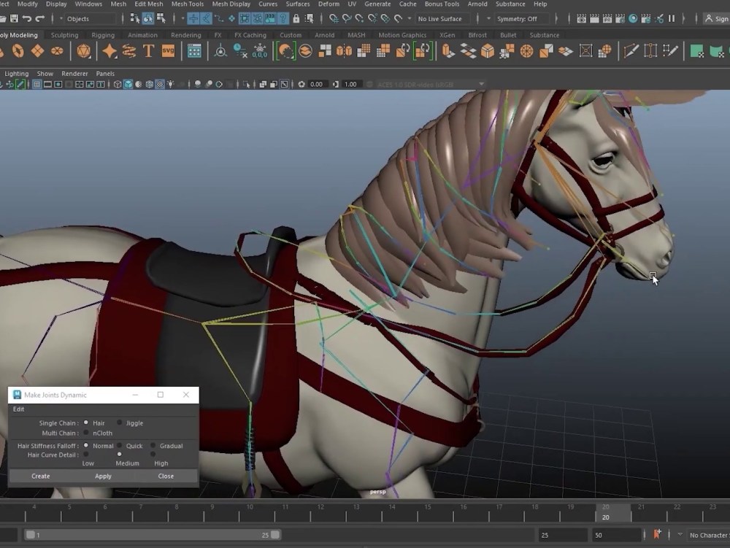The image size is (730, 548).
Task: Select the Low hair curve detail radio
Action: point(86,455)
